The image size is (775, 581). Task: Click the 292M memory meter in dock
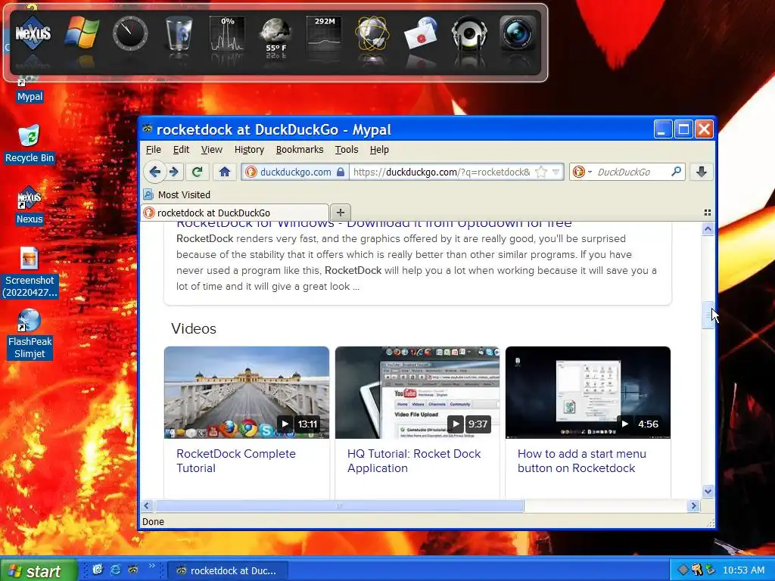coord(325,33)
